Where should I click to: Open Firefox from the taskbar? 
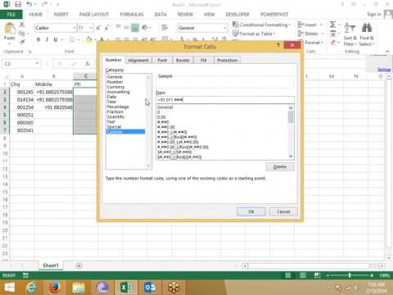click(x=55, y=288)
